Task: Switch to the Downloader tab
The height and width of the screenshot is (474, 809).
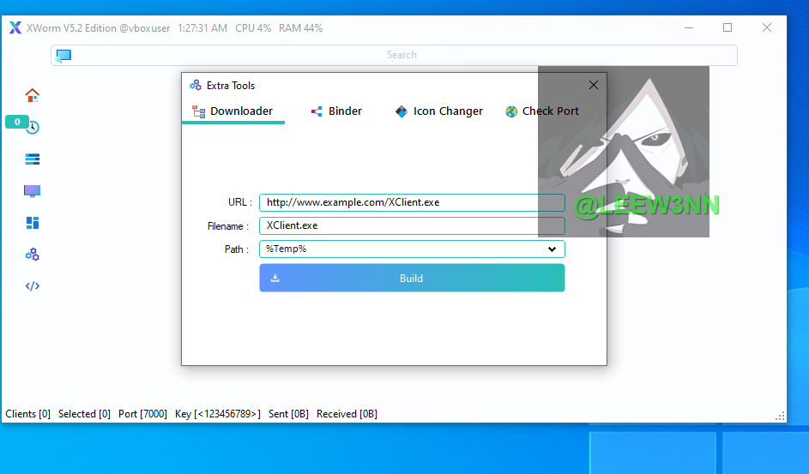Action: tap(232, 111)
